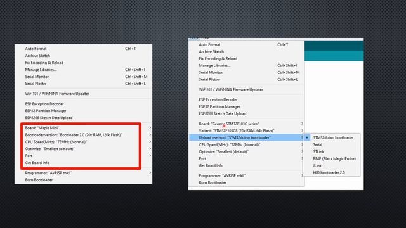Expand Board: "Generic STM32F103C series" submenu arrow
This screenshot has width=406, height=228.
(x=302, y=123)
